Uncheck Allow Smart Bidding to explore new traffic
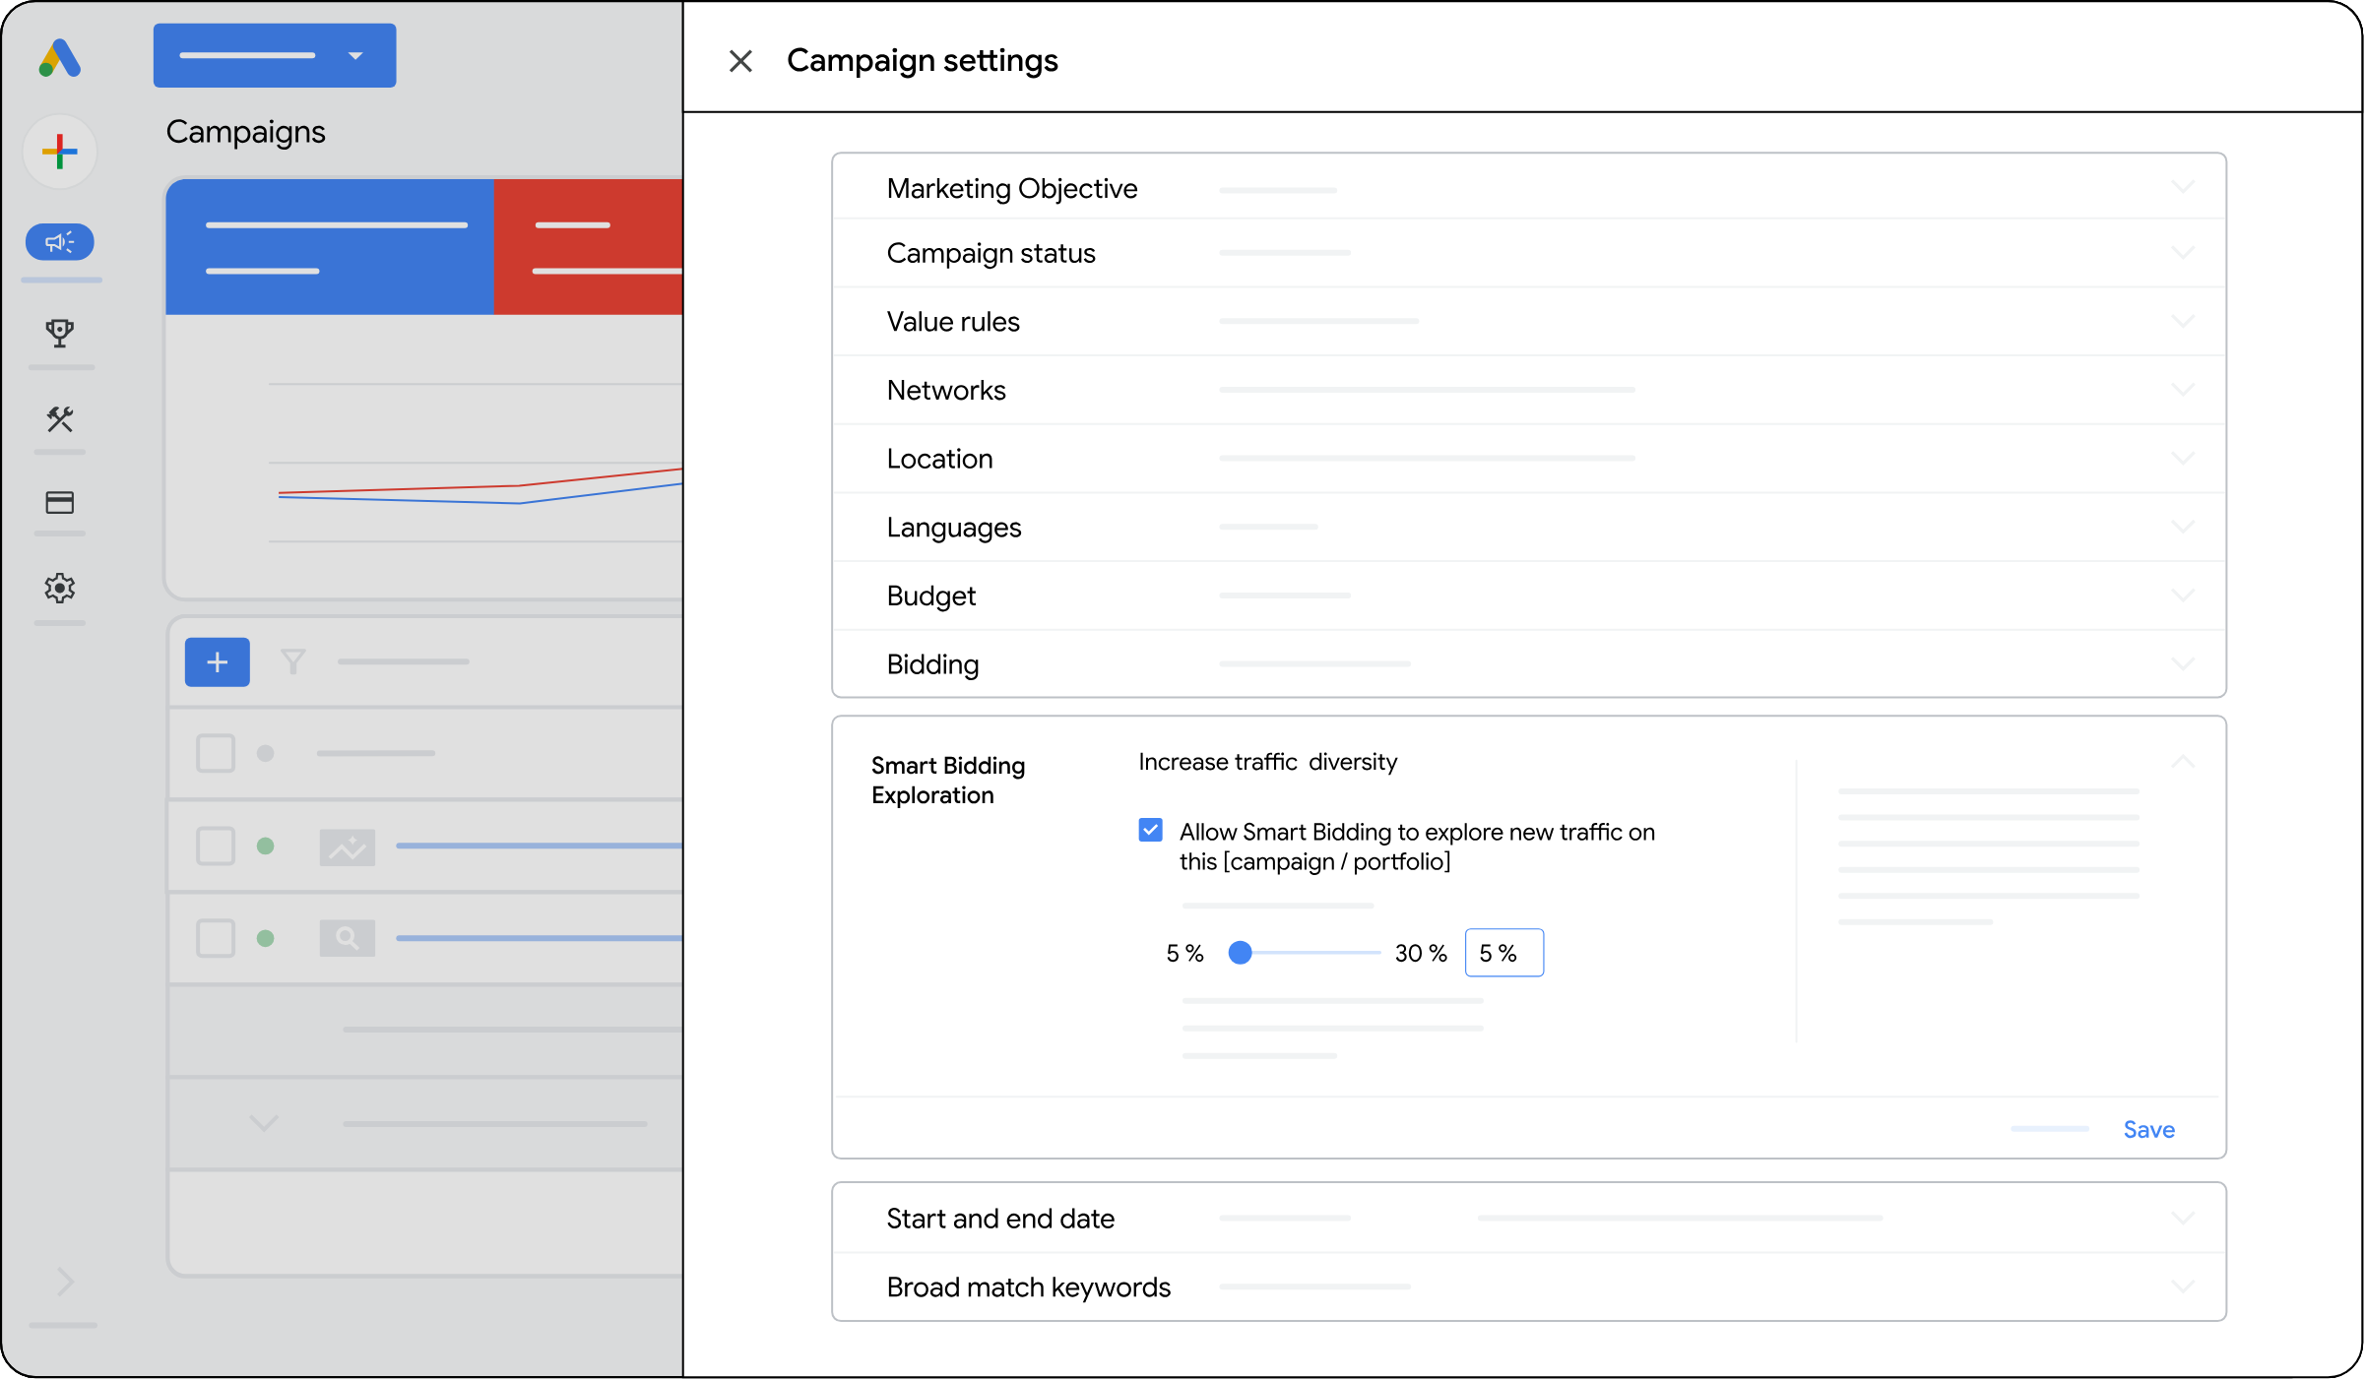The image size is (2365, 1380). click(1150, 831)
